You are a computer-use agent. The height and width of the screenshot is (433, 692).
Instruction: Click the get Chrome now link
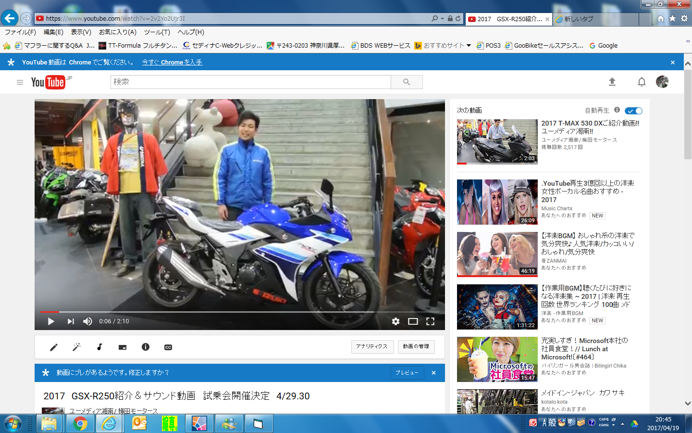point(172,63)
